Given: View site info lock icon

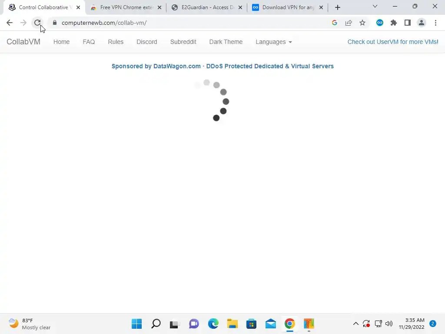Looking at the screenshot, I should [55, 23].
